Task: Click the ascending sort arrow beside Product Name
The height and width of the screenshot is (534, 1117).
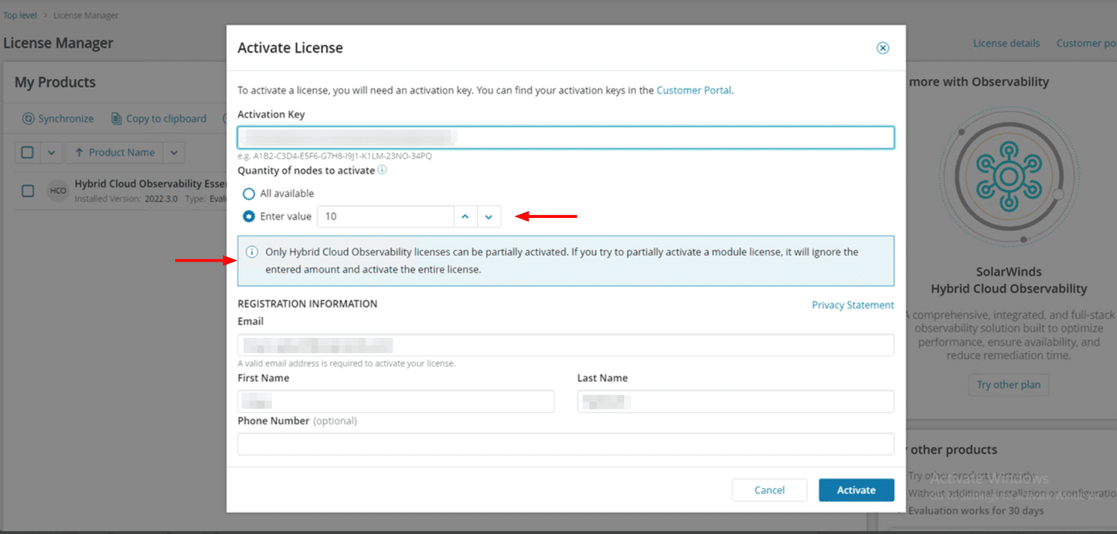Action: (x=79, y=153)
